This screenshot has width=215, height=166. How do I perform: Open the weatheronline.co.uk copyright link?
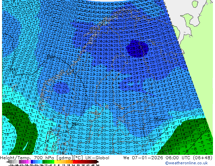tap(186, 163)
